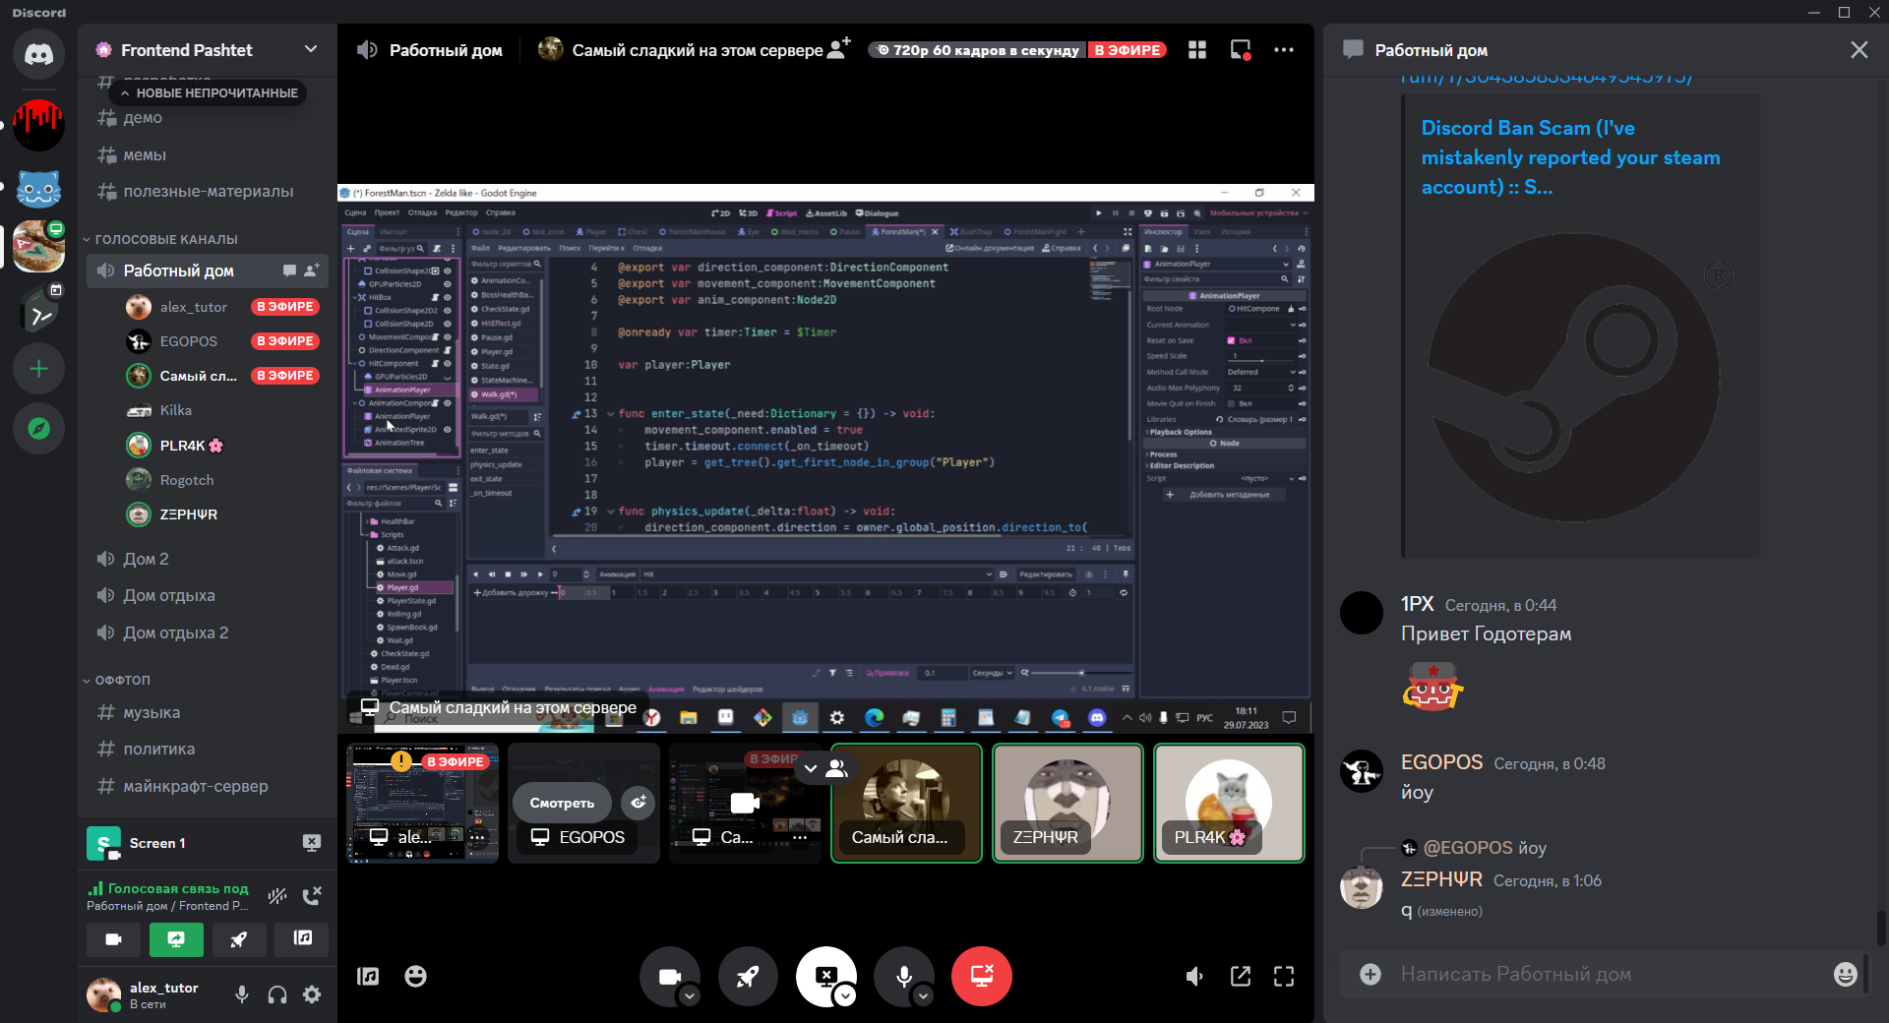Image resolution: width=1889 pixels, height=1023 pixels.
Task: Disconnect from the voice call with the red button
Action: coord(981,976)
